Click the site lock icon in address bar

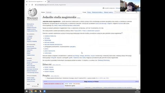[36, 5]
